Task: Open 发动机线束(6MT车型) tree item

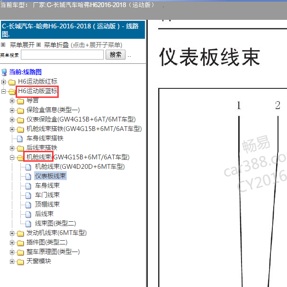Action: tap(56, 233)
